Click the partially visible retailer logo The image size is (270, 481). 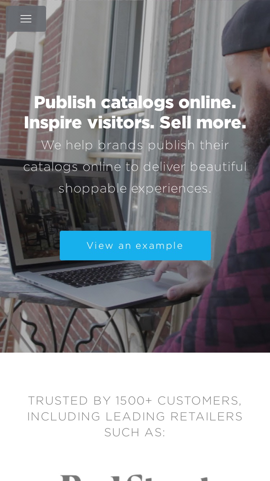pos(135,477)
